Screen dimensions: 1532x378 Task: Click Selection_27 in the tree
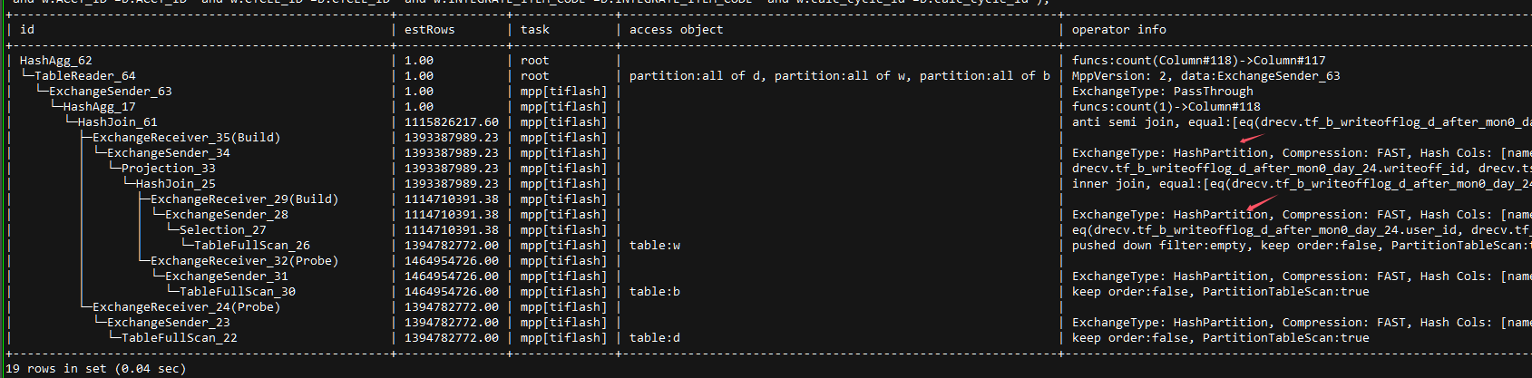[222, 230]
